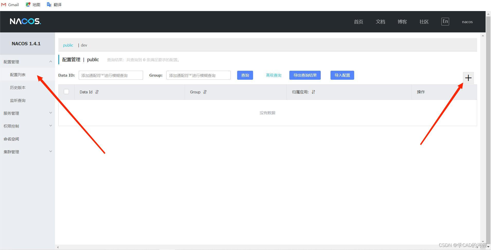
Task: Go to 首页 in the top navigation
Action: click(359, 22)
